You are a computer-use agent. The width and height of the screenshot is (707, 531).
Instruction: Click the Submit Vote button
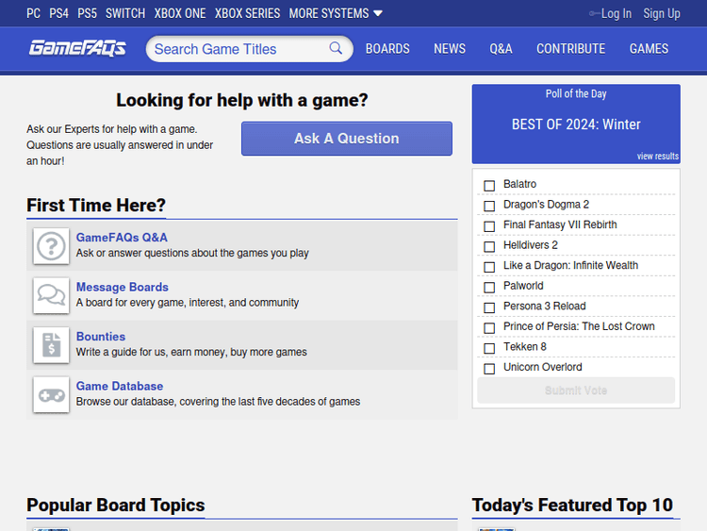[576, 390]
